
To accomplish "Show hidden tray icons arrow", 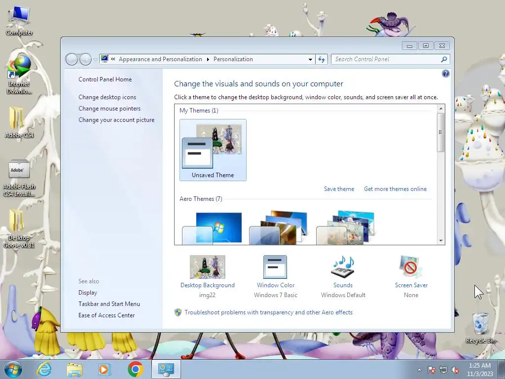I will (419, 370).
